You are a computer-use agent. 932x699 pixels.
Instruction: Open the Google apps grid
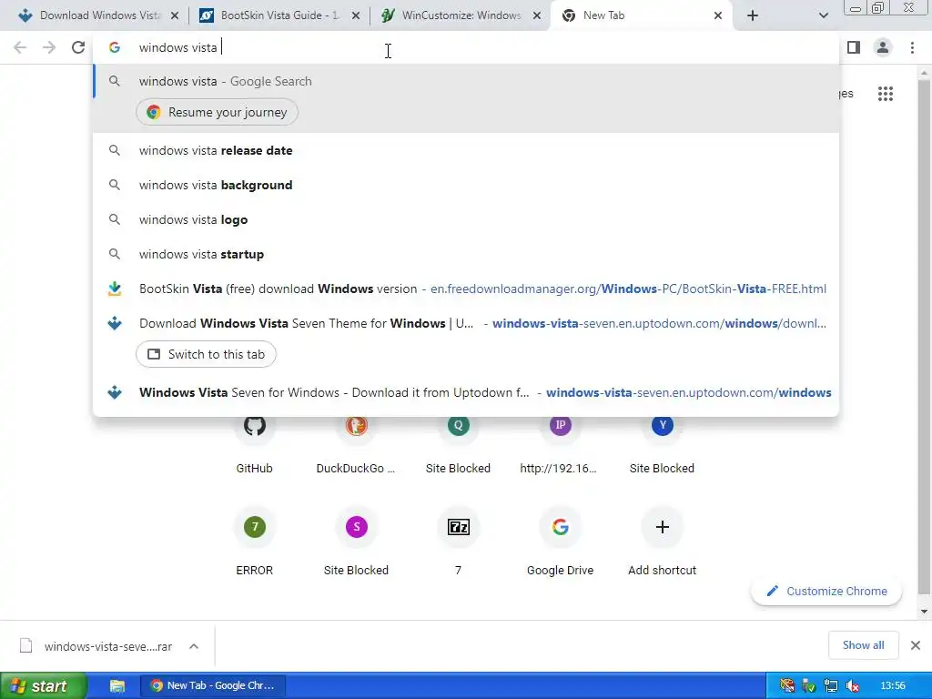[885, 94]
